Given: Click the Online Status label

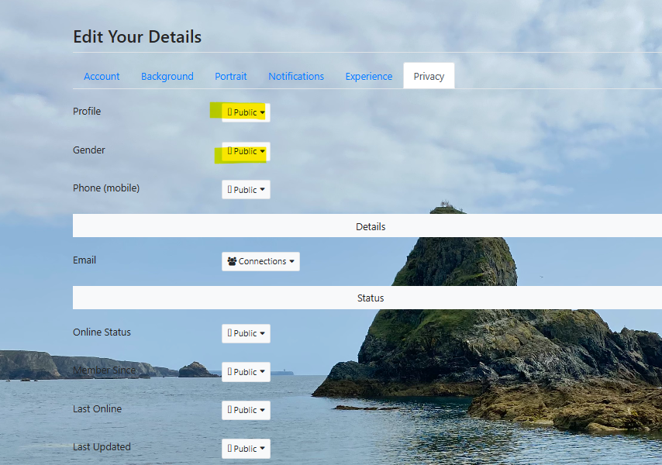Looking at the screenshot, I should pos(102,332).
